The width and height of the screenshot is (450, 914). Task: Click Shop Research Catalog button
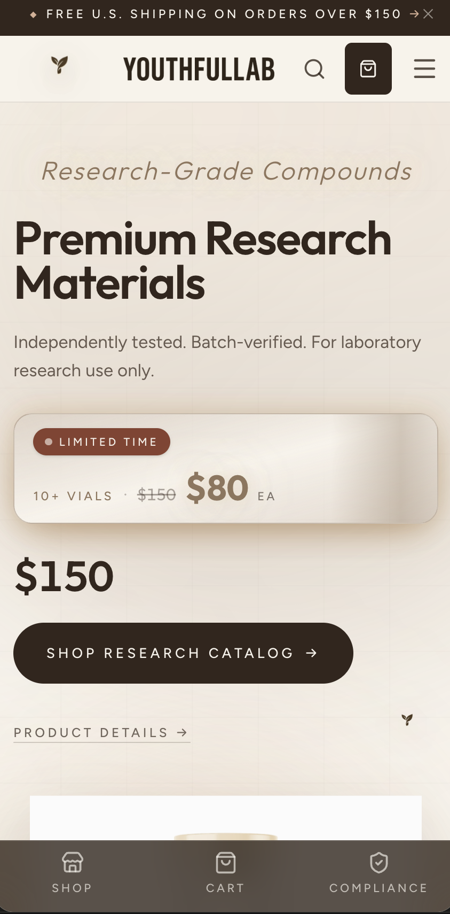pyautogui.click(x=183, y=653)
